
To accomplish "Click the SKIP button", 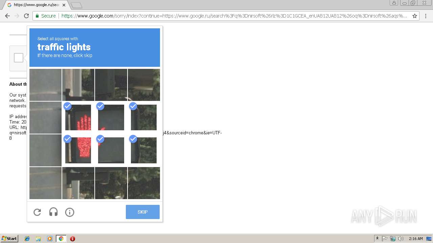I will (x=143, y=212).
